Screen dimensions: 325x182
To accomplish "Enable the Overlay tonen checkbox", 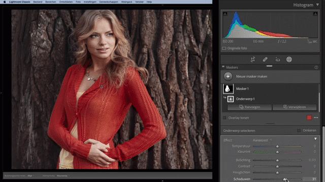I will click(x=224, y=118).
